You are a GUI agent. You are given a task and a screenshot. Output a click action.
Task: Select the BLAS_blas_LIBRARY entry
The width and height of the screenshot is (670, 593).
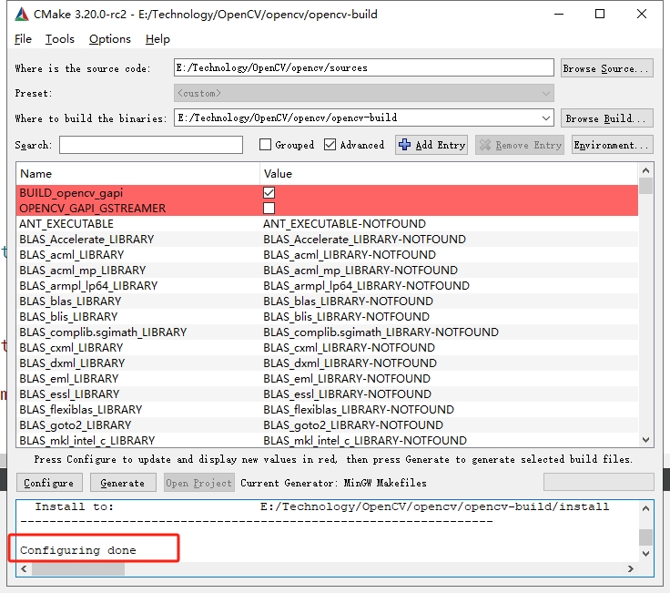(70, 301)
